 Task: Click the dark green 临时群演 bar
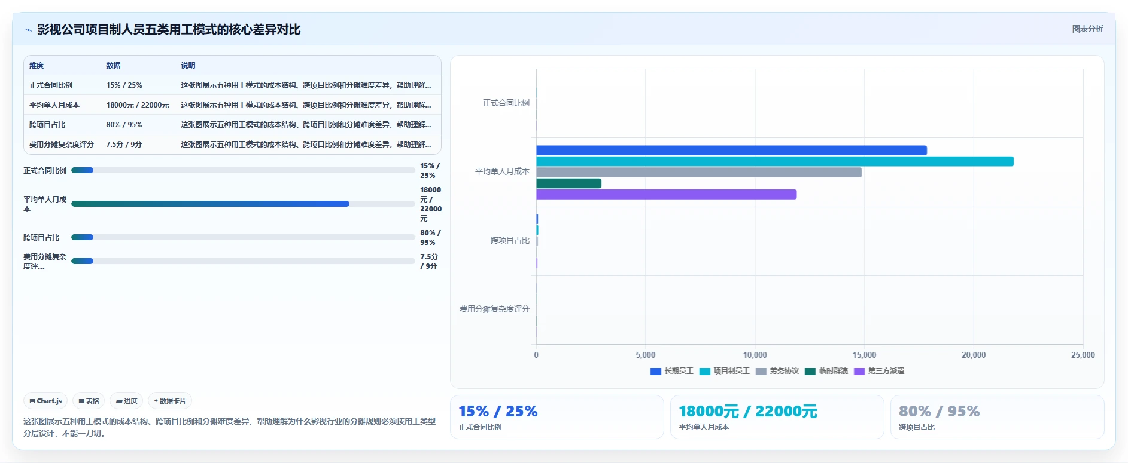tap(568, 183)
